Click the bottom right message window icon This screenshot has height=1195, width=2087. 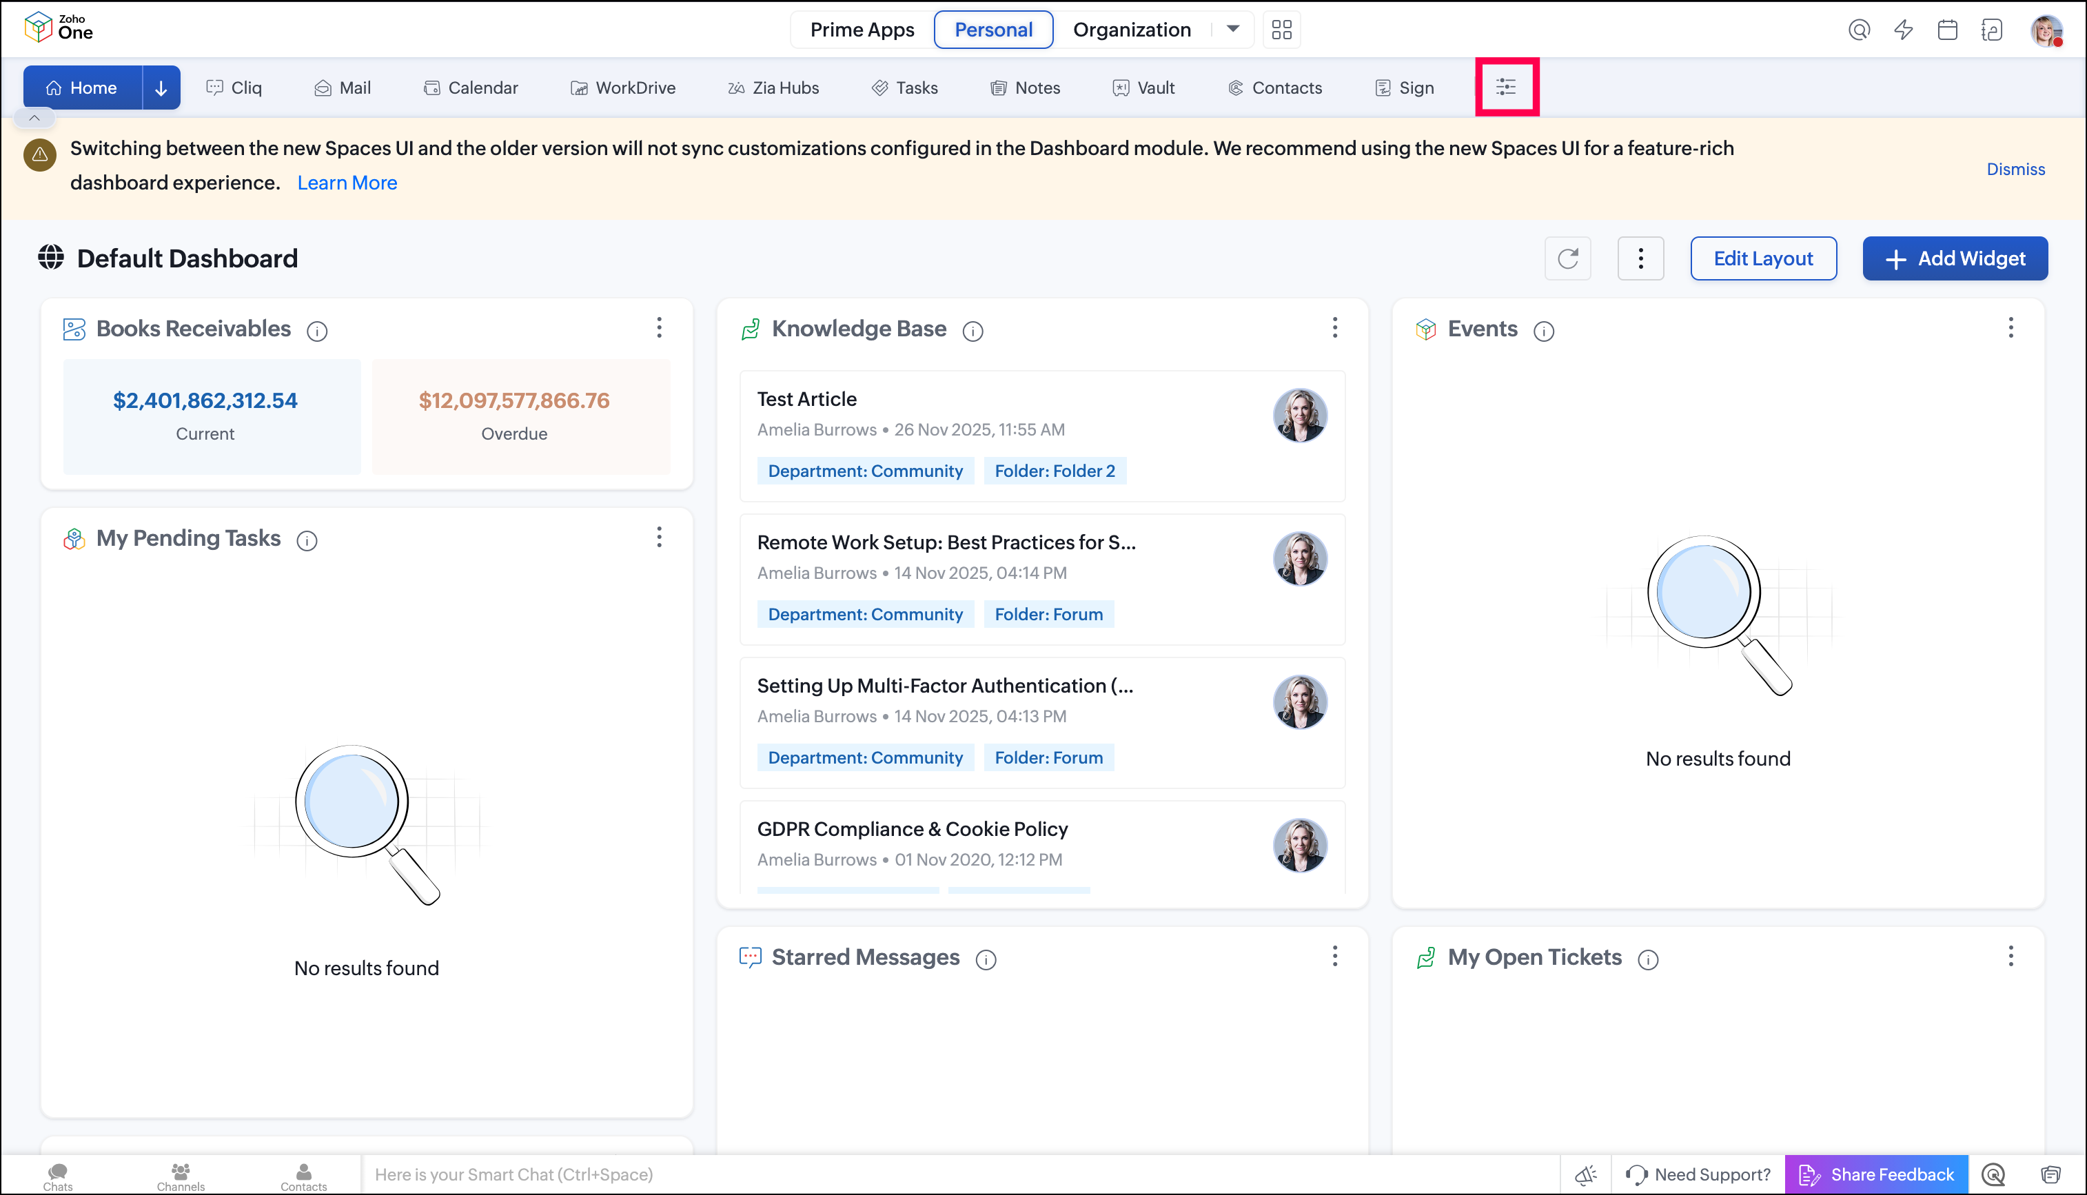[2050, 1174]
